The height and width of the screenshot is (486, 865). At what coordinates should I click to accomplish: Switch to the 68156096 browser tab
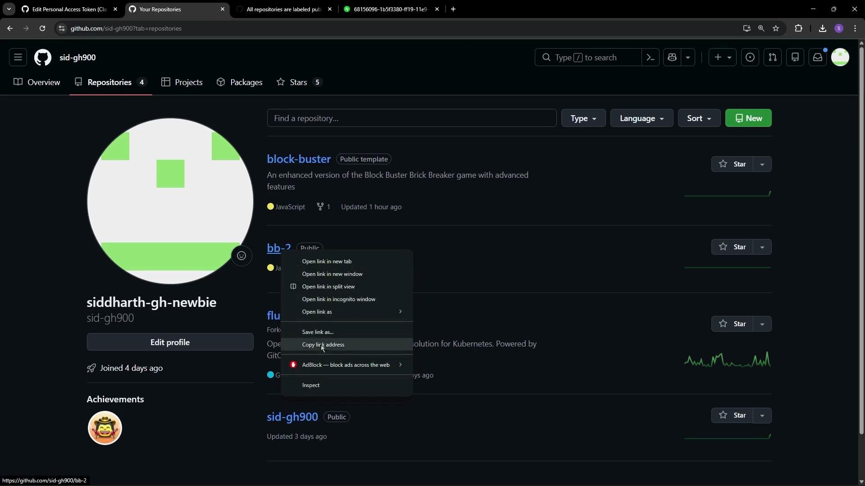(x=391, y=9)
